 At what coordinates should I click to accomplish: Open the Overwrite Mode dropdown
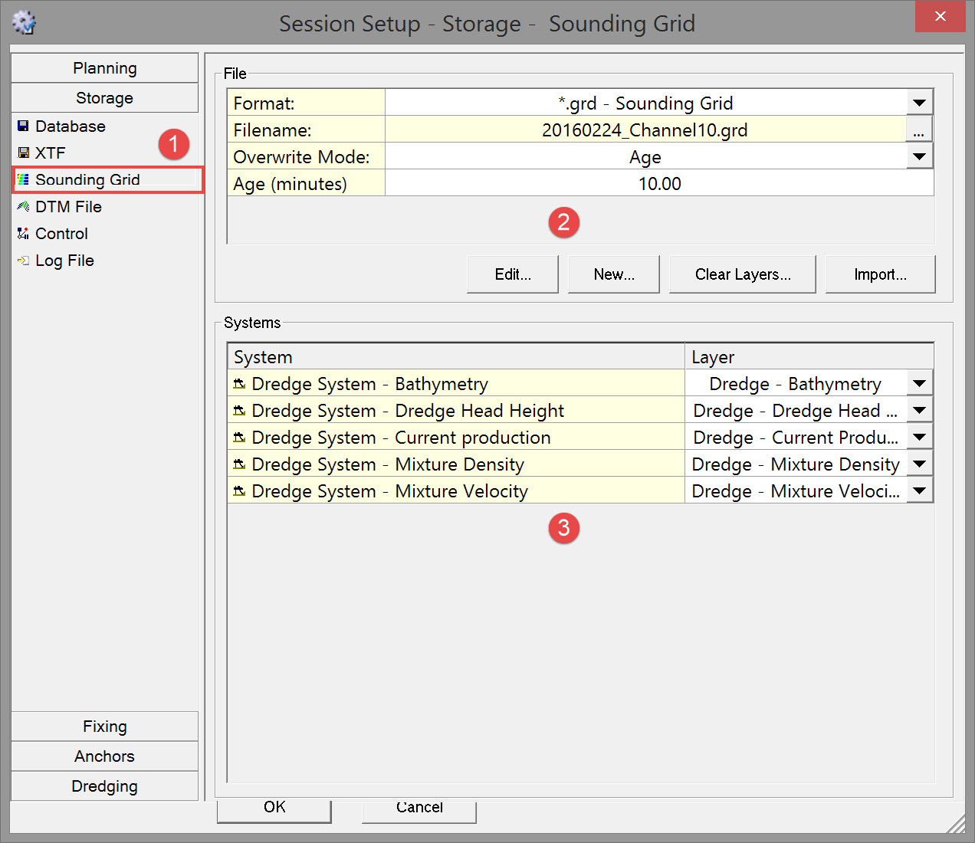click(x=919, y=157)
